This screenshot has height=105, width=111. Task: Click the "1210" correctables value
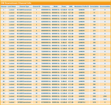pyautogui.click(x=94, y=102)
